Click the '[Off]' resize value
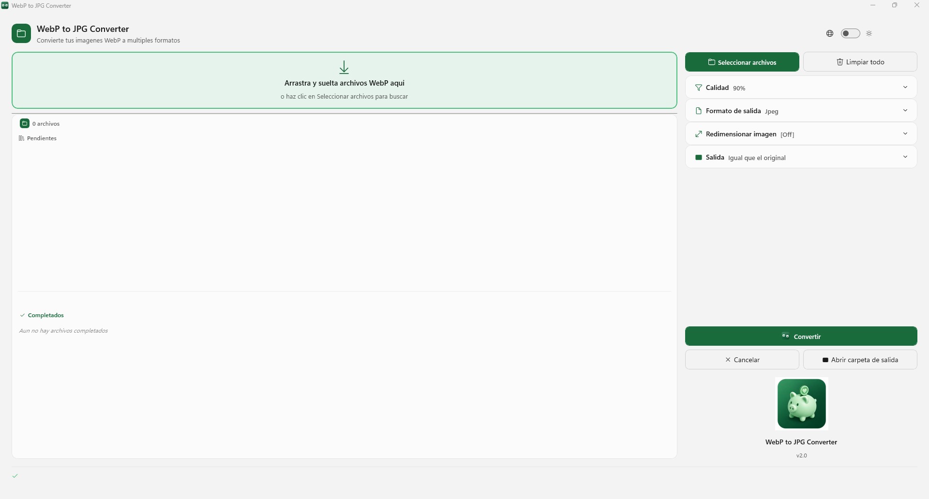 click(x=787, y=134)
